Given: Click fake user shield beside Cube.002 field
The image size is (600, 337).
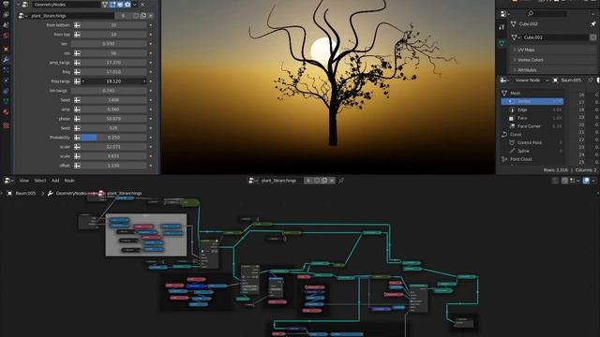Looking at the screenshot, I should coord(592,37).
